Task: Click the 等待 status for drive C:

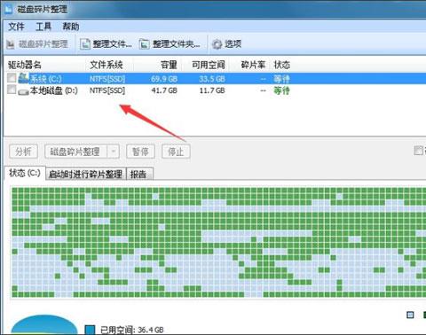Action: point(281,79)
